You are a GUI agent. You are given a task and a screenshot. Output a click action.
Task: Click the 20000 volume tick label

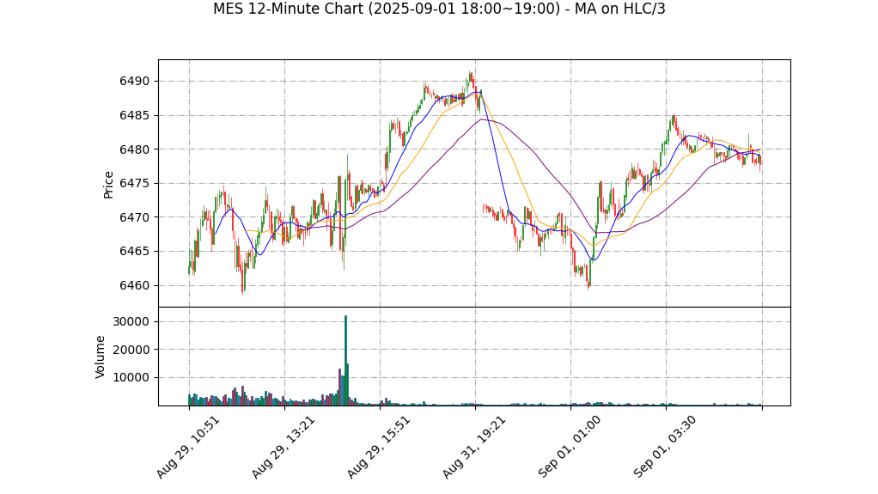[x=131, y=350]
